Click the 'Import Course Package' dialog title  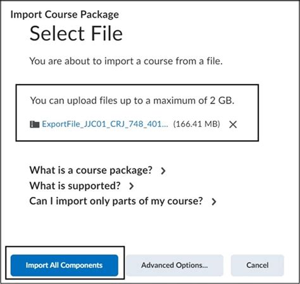(x=65, y=15)
